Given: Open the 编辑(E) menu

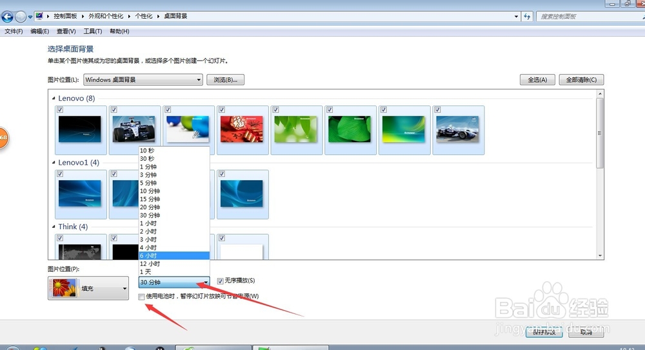Looking at the screenshot, I should (39, 31).
